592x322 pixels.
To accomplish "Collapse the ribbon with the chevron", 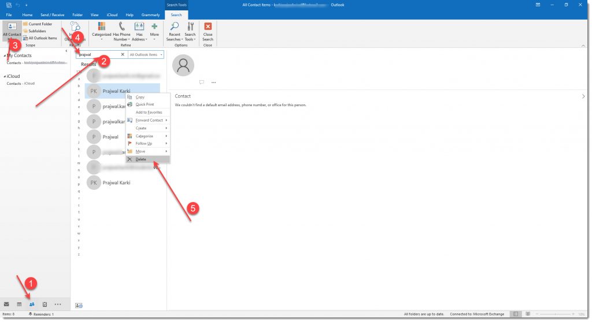I will click(583, 46).
